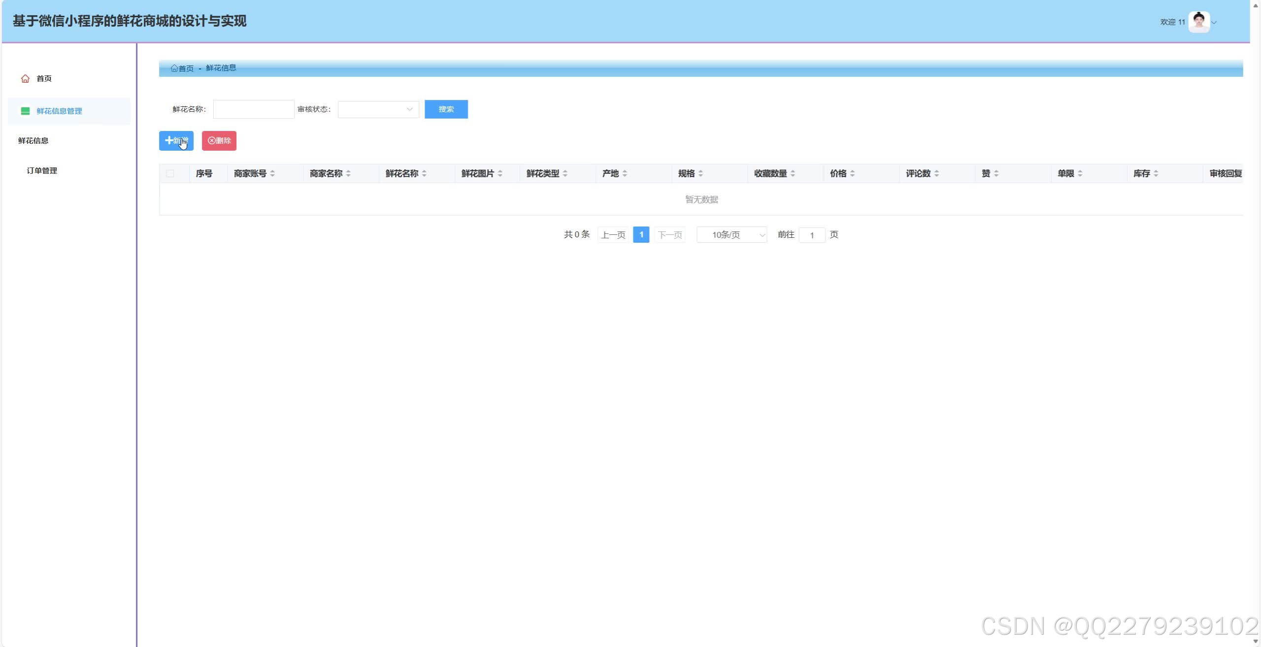Sort table by 鲜花类型 column arrows
Image resolution: width=1261 pixels, height=647 pixels.
(x=565, y=174)
